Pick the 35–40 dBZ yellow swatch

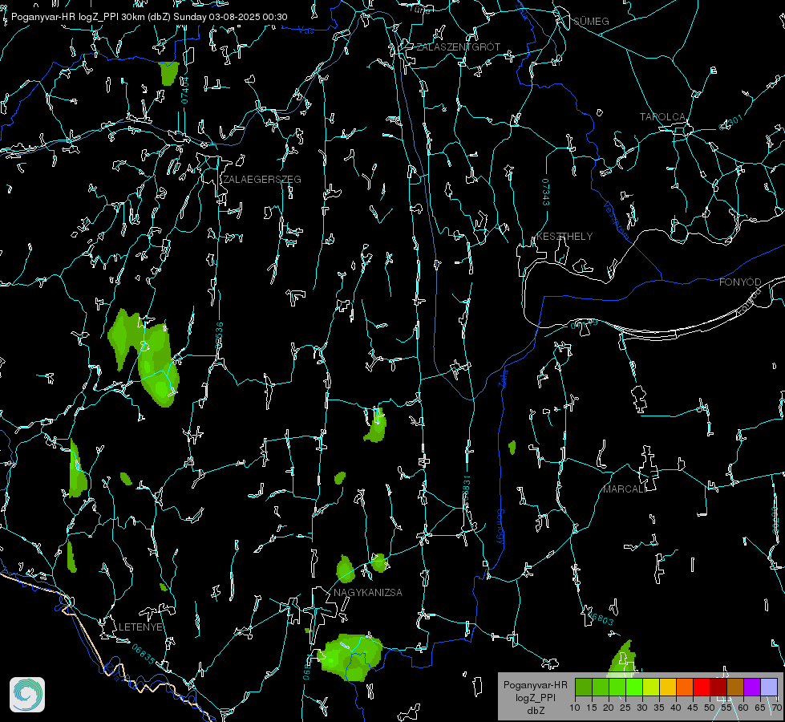[668, 688]
